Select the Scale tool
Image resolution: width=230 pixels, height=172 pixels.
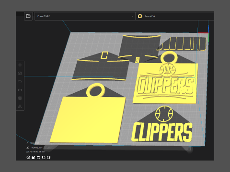point(20,73)
